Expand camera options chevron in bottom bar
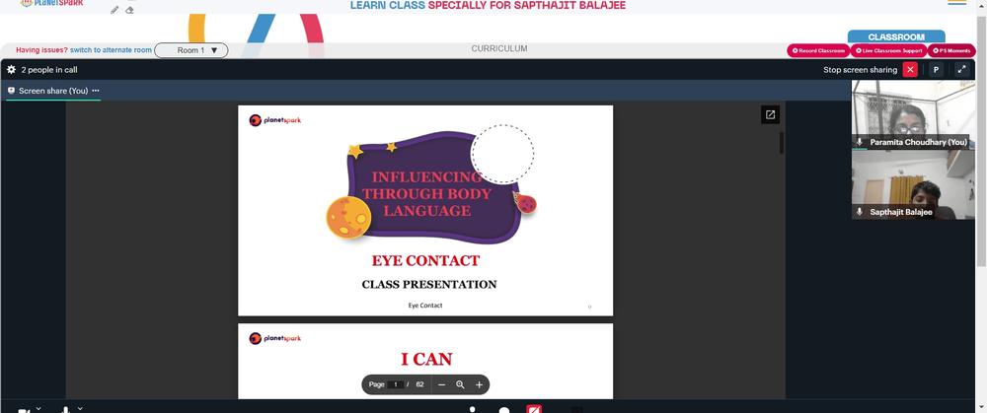 click(38, 409)
